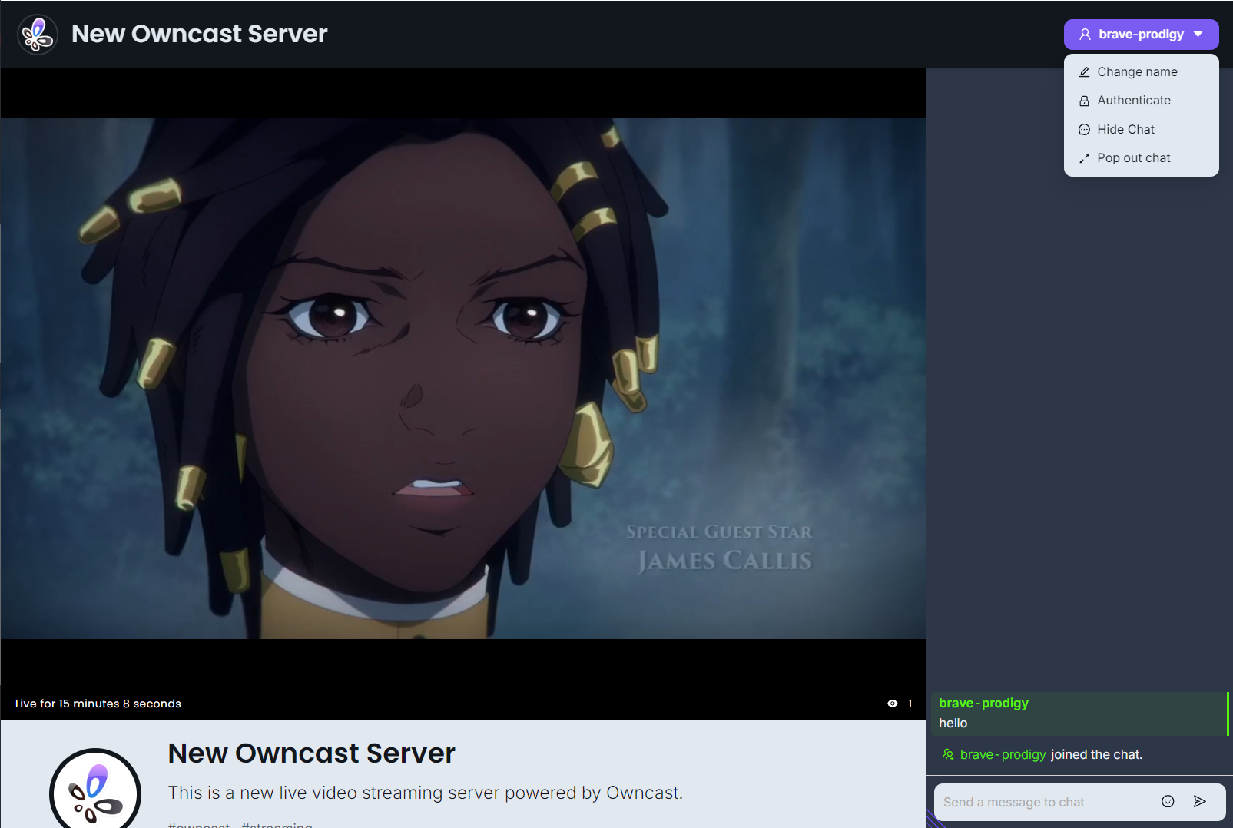Click the server description text
Screen dimensions: 1233x828
tap(426, 793)
